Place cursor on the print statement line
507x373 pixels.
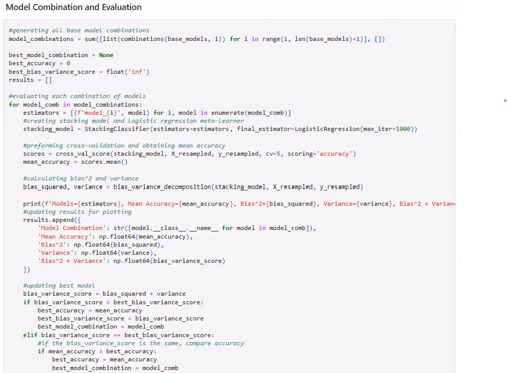[x=202, y=204]
